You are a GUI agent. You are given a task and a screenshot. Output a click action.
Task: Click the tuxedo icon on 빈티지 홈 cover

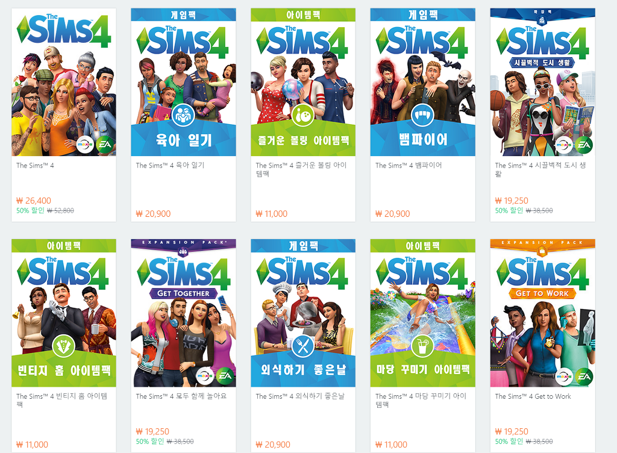(63, 346)
